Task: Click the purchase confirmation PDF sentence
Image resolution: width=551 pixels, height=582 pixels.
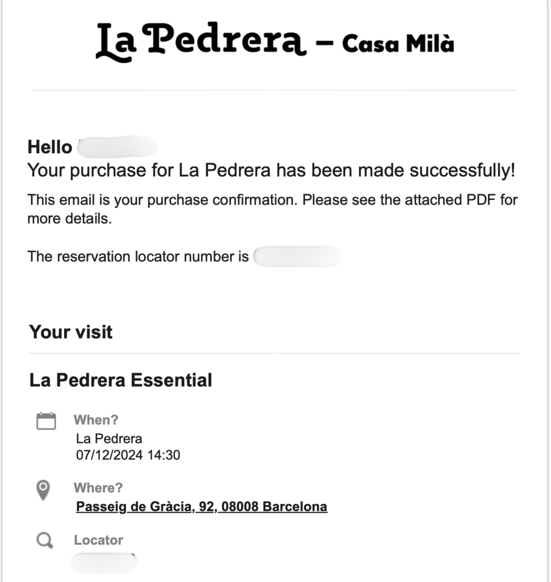Action: click(272, 209)
